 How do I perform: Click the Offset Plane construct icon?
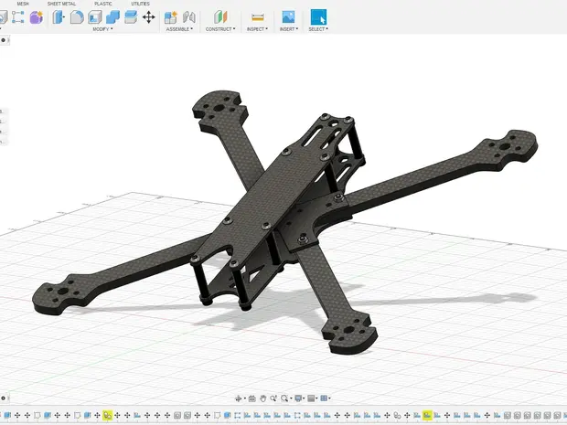(220, 17)
